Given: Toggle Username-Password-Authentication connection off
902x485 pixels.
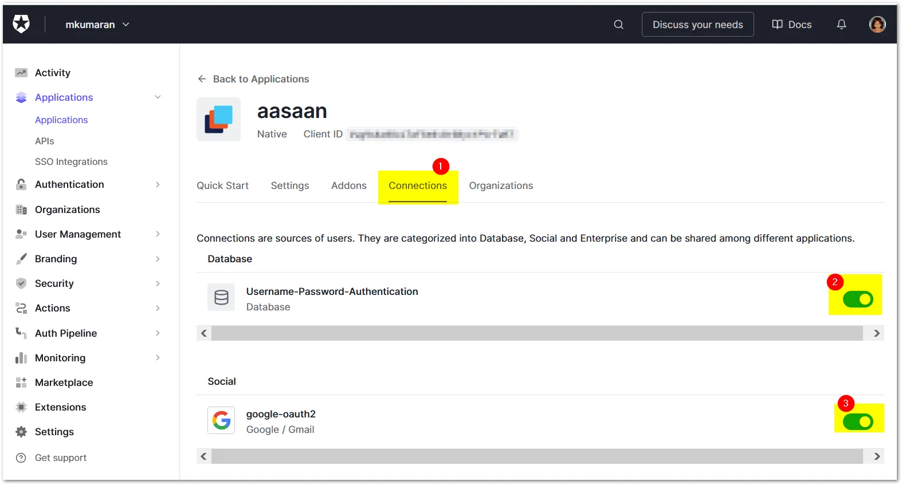Looking at the screenshot, I should tap(858, 299).
